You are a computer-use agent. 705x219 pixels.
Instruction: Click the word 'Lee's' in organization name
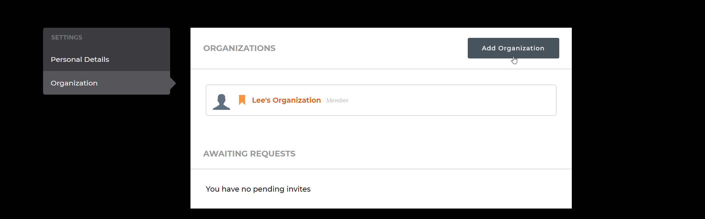click(261, 100)
